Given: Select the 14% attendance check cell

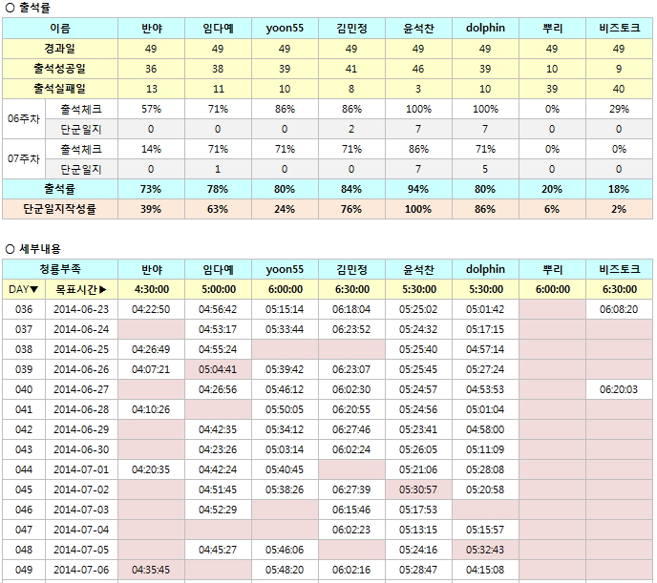Looking at the screenshot, I should coord(151,150).
